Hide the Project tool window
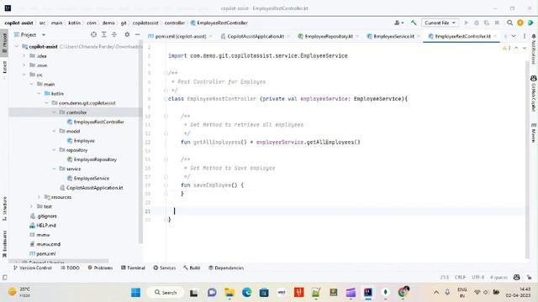538x302 pixels. click(x=137, y=34)
